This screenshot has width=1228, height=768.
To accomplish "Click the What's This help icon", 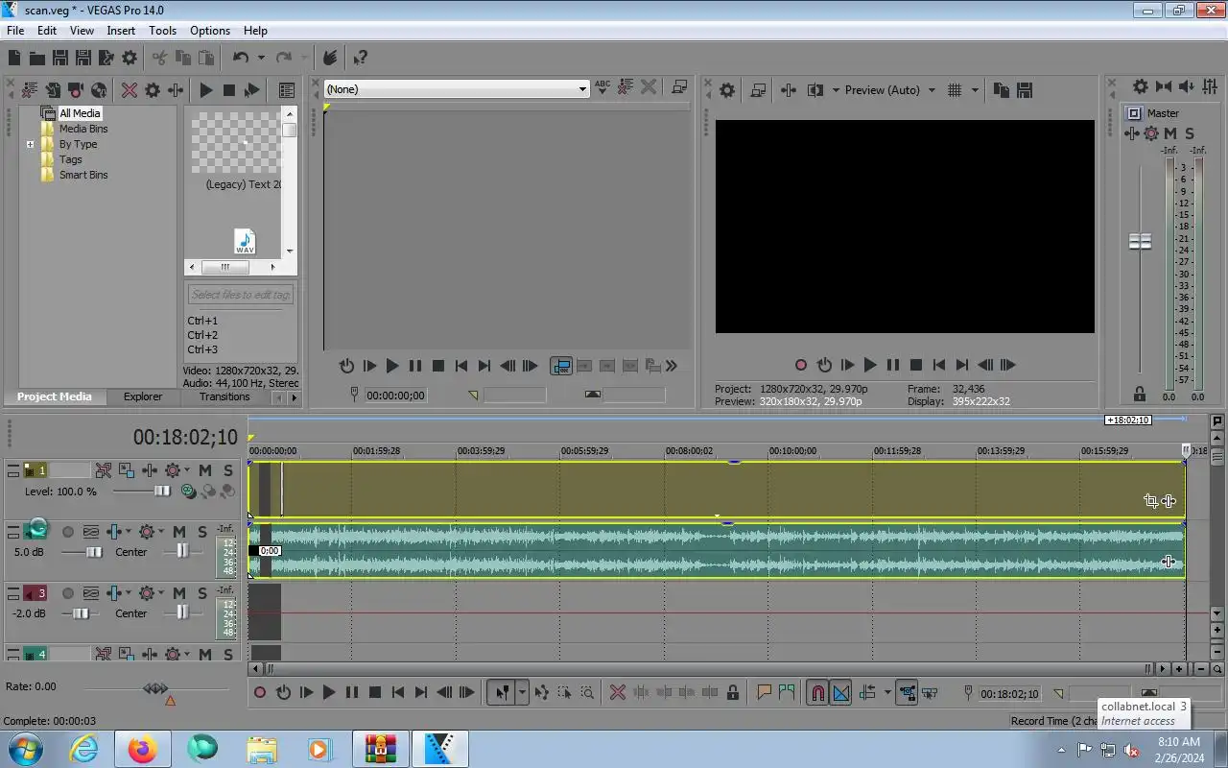I will point(360,58).
